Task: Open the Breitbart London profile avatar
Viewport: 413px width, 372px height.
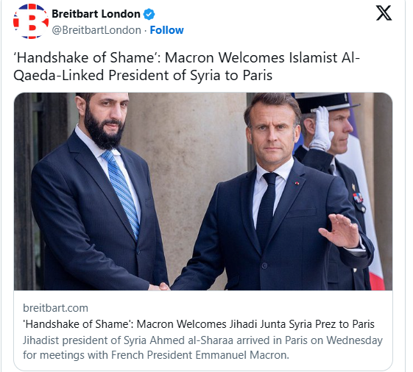Action: point(31,21)
